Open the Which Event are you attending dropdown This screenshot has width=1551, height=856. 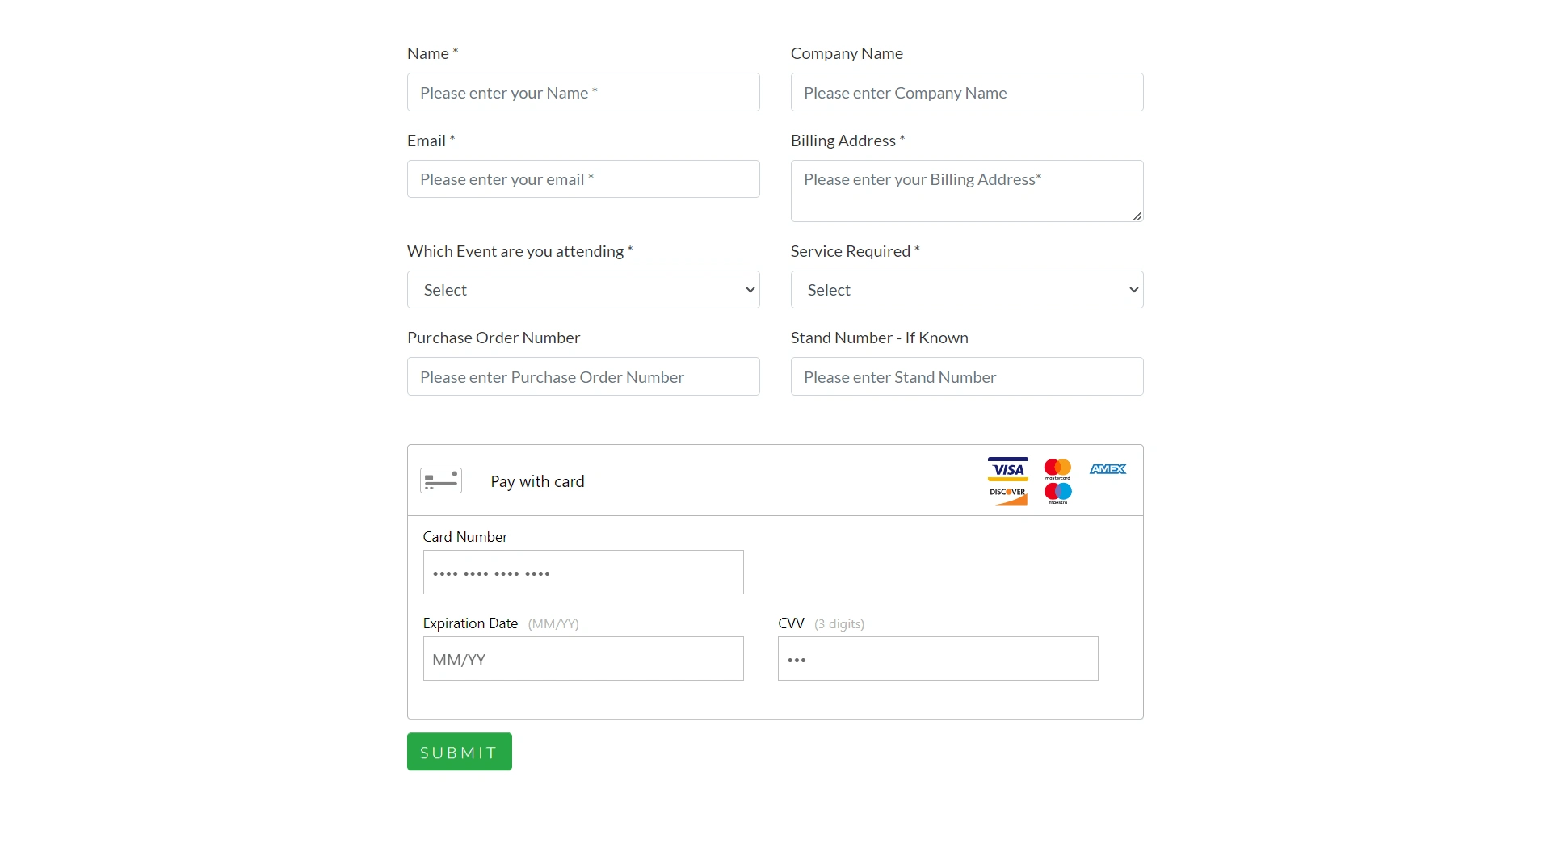point(583,290)
